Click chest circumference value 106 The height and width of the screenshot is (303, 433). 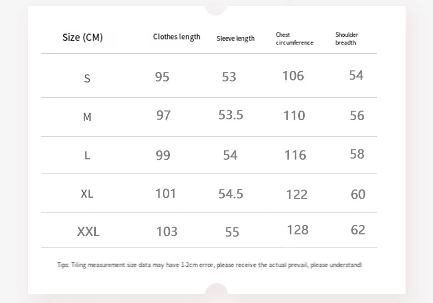tap(293, 76)
